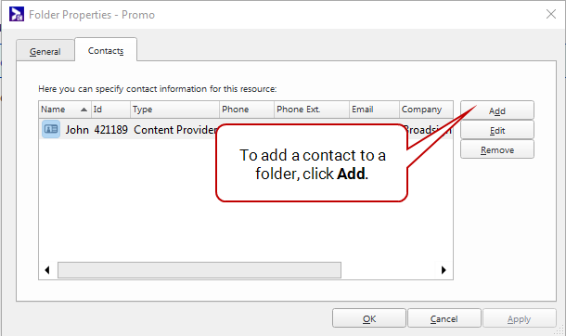Click the Apply button
The height and width of the screenshot is (336, 566).
pos(519,318)
